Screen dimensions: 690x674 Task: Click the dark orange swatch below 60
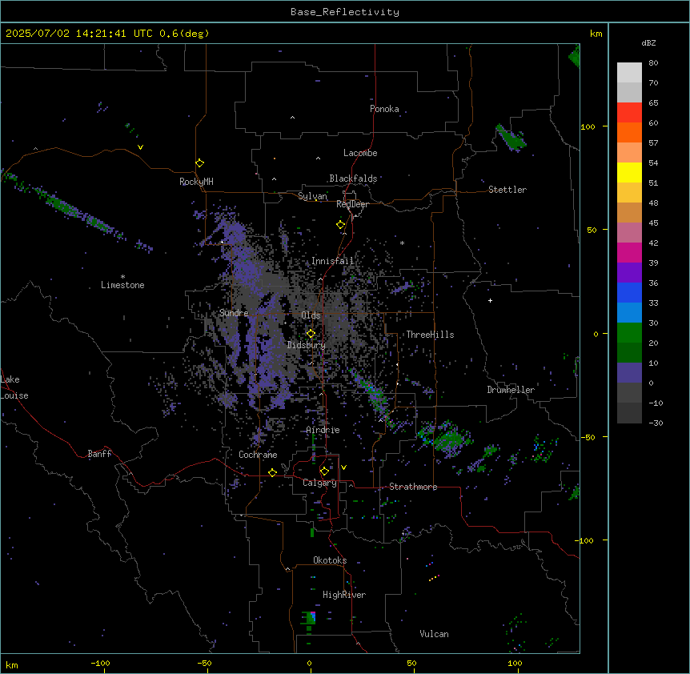(x=629, y=132)
